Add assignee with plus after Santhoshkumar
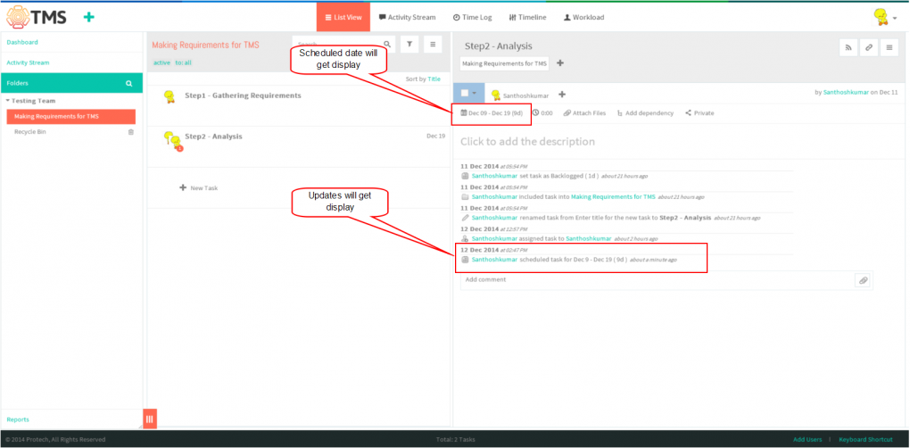Viewport: 910px width, 448px height. pyautogui.click(x=562, y=95)
